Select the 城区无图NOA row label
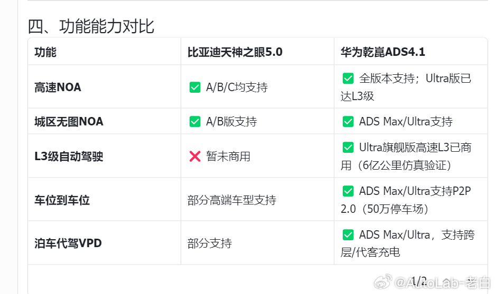496x294 pixels. pyautogui.click(x=69, y=122)
